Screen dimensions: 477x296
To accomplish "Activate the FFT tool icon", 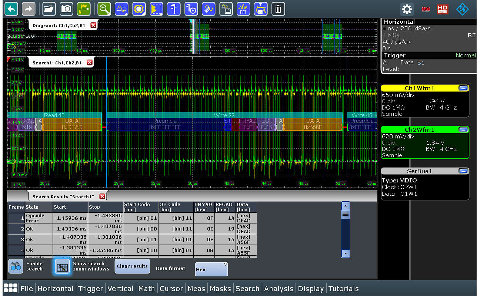I will 243,9.
